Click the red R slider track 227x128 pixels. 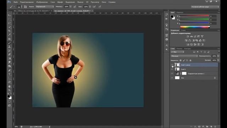(x=194, y=16)
